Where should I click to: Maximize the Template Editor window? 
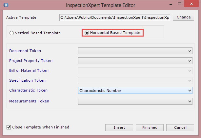(180, 4)
